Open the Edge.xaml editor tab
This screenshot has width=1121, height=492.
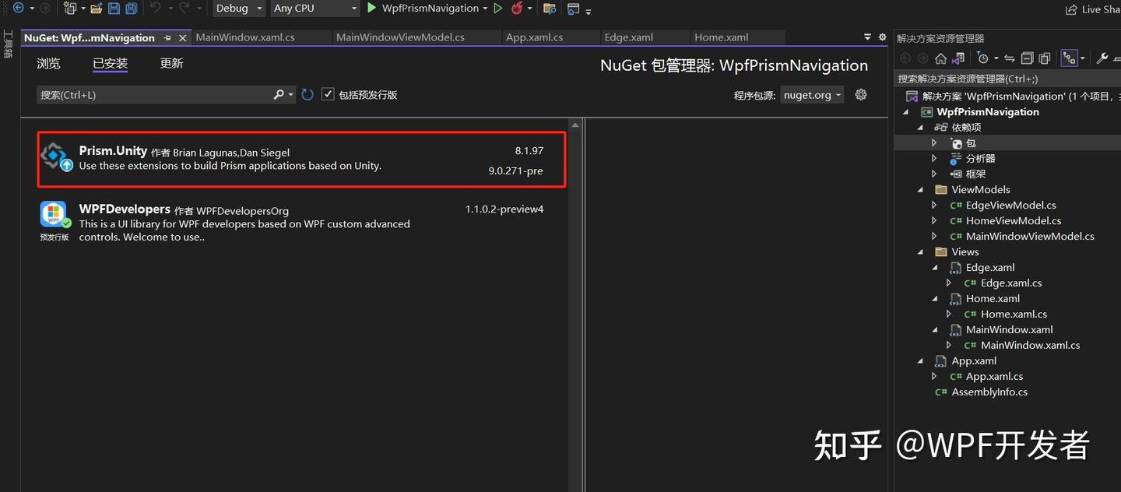pos(629,37)
